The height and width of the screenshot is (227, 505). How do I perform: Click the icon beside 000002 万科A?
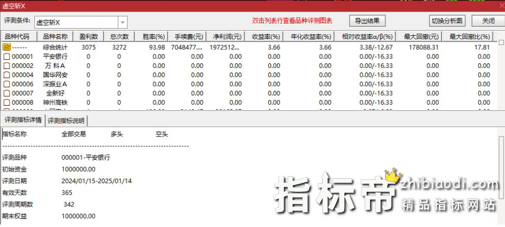tap(7, 66)
